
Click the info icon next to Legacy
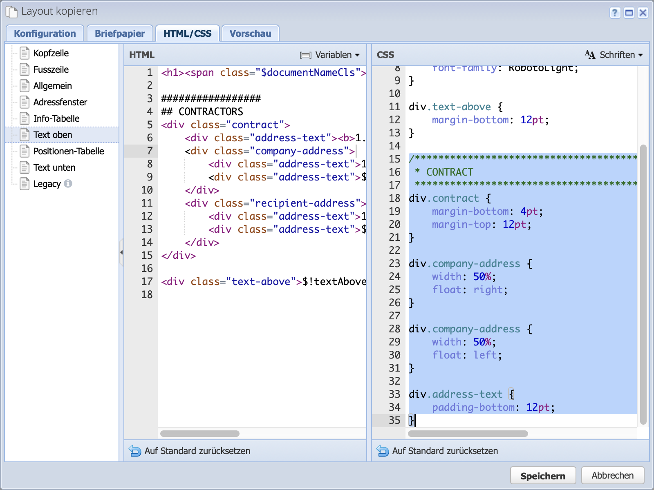click(68, 184)
